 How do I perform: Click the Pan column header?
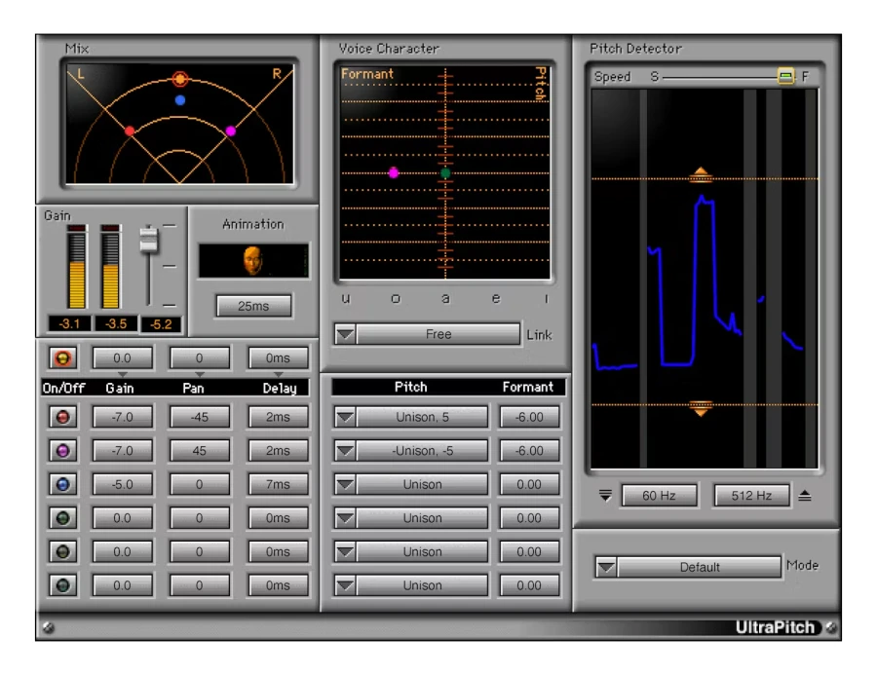click(x=193, y=388)
